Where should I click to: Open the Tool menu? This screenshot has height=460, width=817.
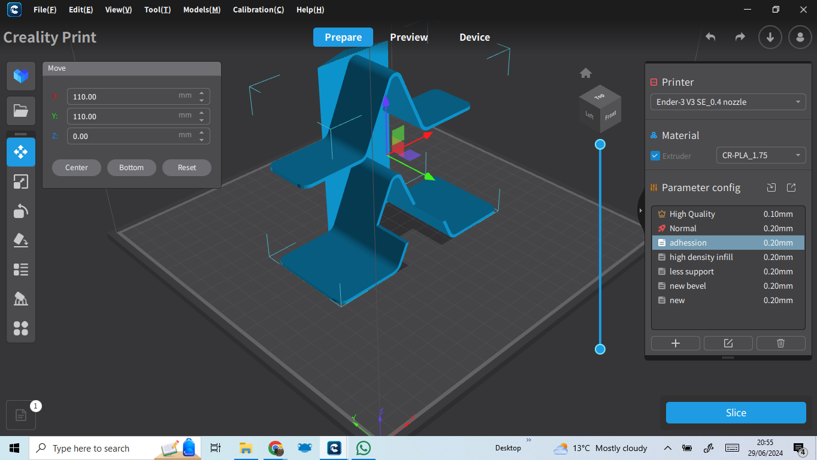(x=158, y=10)
